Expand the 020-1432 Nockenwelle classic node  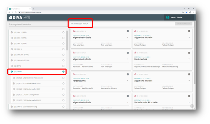click(14, 83)
